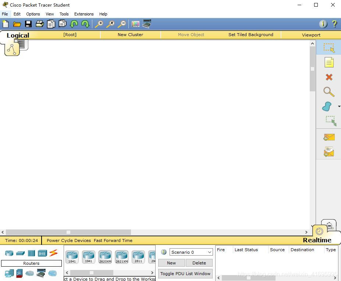The height and width of the screenshot is (281, 341).
Task: Choose the Place Note tool
Action: [x=329, y=62]
